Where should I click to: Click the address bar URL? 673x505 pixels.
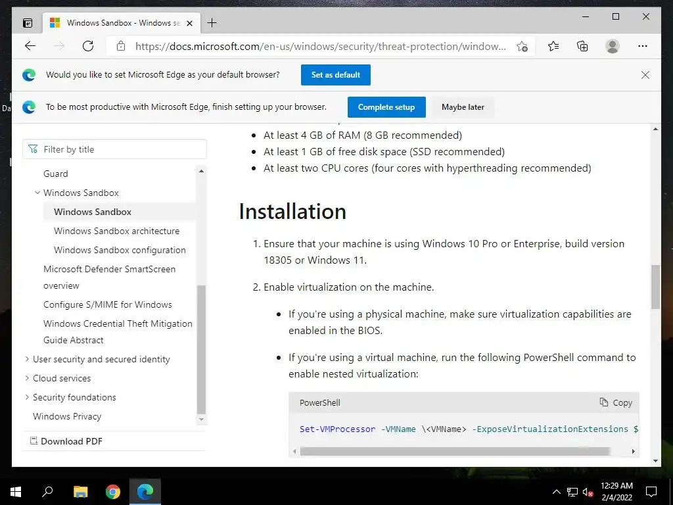[x=321, y=47]
